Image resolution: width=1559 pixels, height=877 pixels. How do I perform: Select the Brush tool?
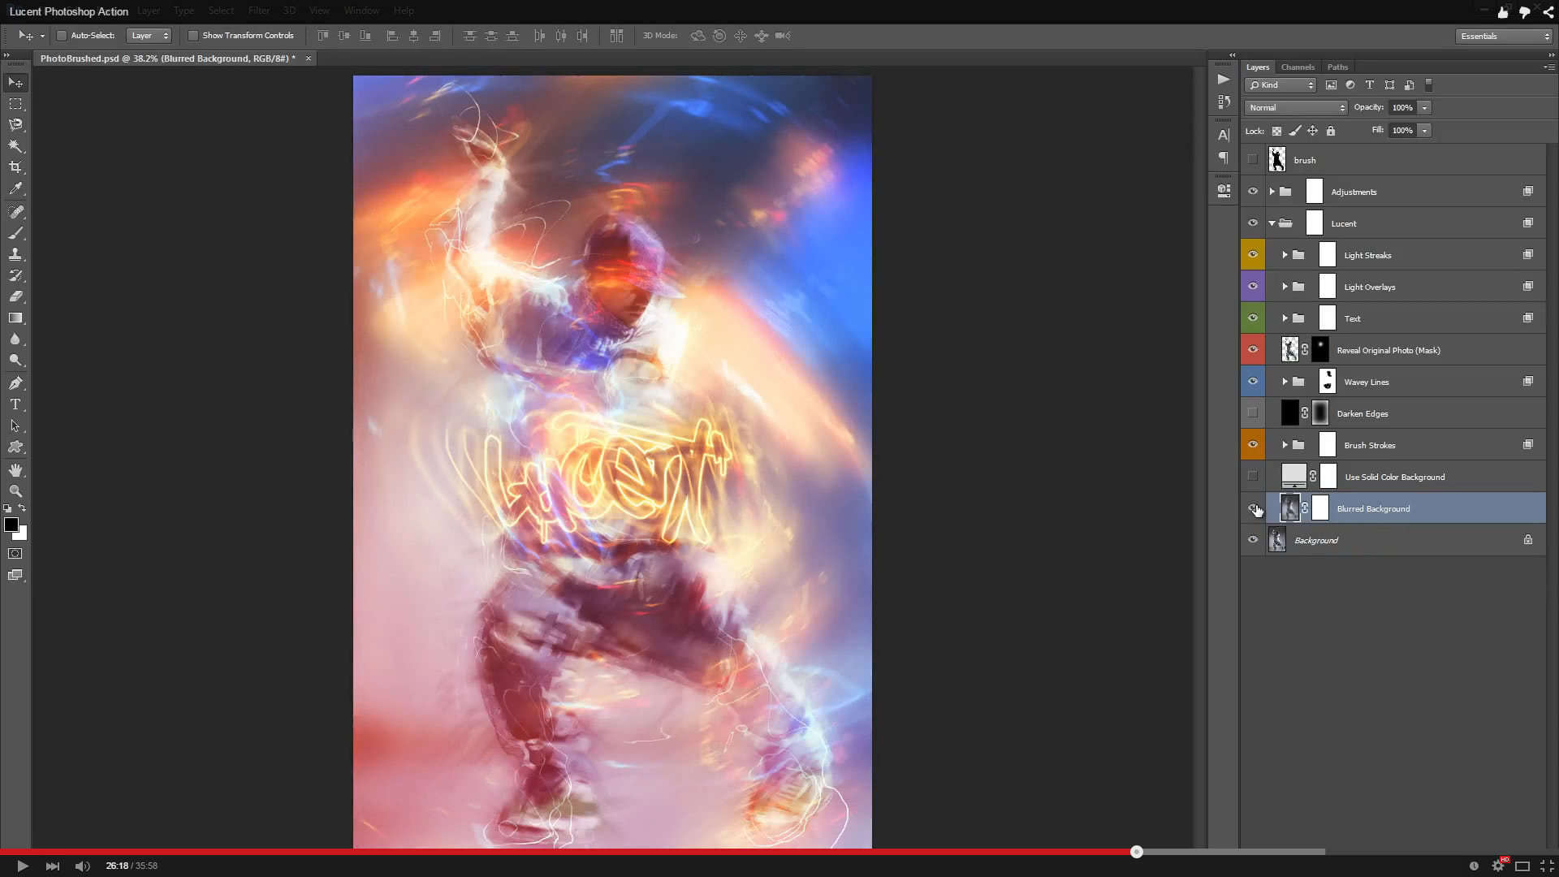15,233
